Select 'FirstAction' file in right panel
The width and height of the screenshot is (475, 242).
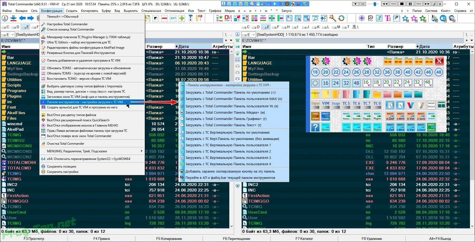pyautogui.click(x=259, y=196)
